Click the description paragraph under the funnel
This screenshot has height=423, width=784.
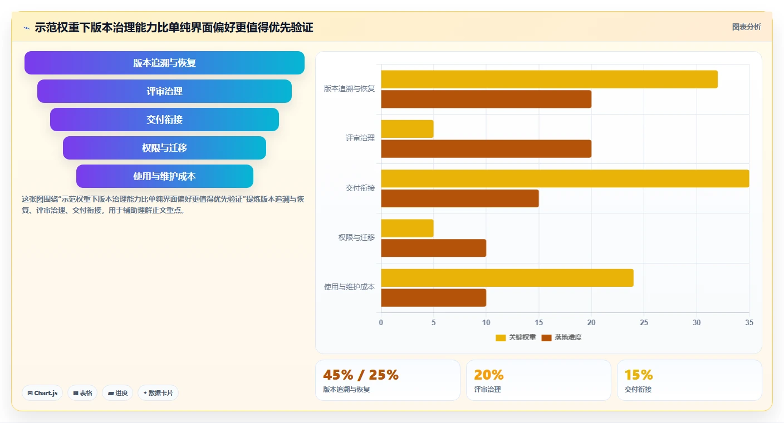[163, 205]
